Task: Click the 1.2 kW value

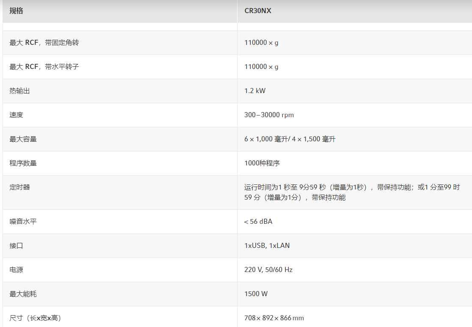Action: click(255, 91)
